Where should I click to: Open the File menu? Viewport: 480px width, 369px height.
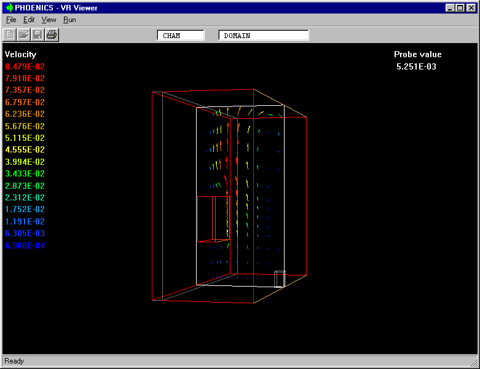pos(11,20)
